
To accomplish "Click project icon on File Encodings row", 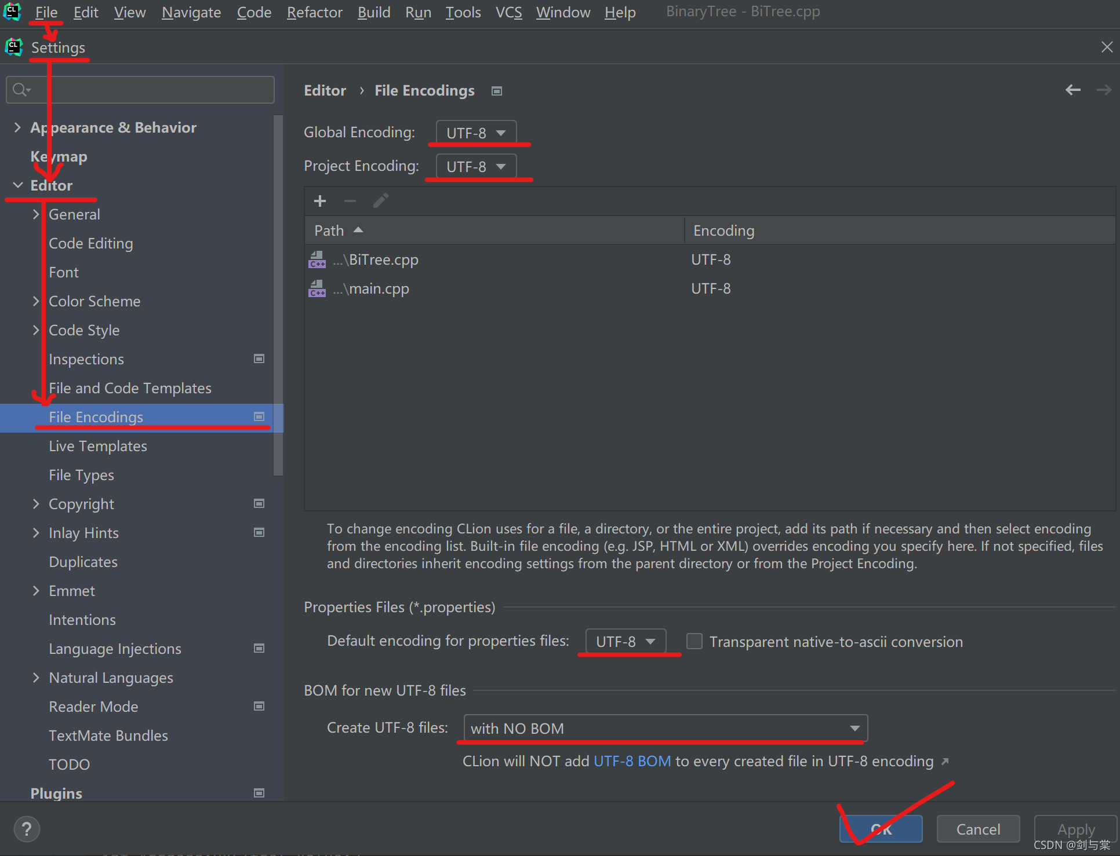I will click(x=259, y=417).
